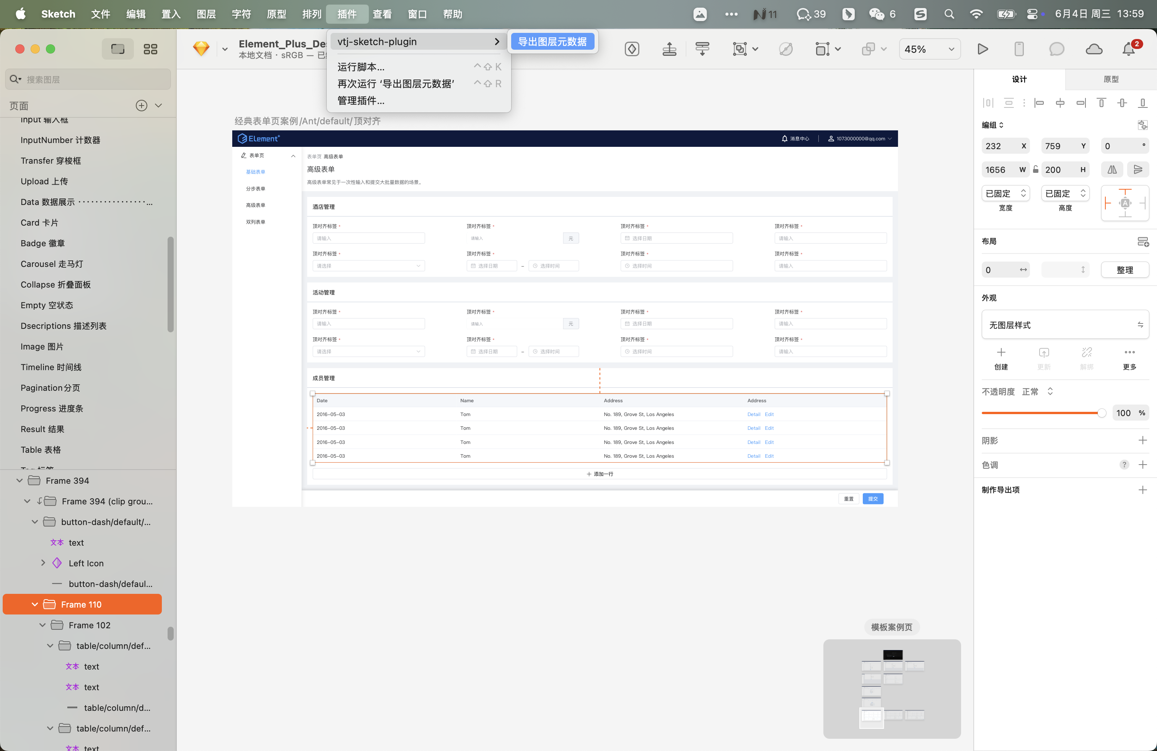Click the 整理 layout button
This screenshot has width=1157, height=751.
coord(1124,270)
